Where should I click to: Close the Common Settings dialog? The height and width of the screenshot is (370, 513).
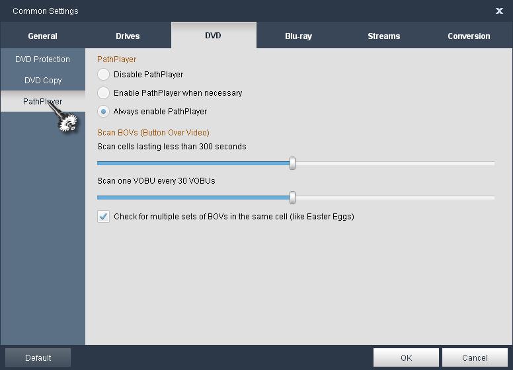pyautogui.click(x=499, y=11)
